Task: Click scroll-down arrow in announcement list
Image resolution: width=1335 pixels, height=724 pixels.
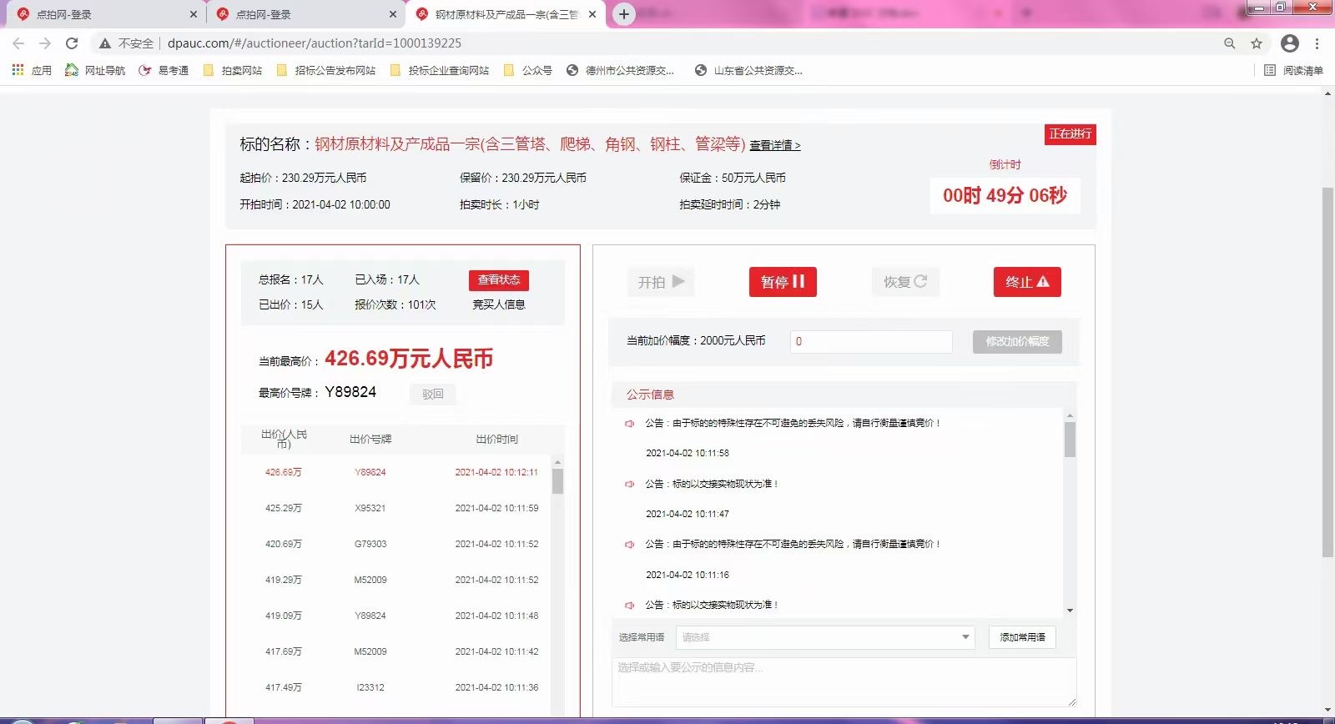Action: tap(1070, 611)
